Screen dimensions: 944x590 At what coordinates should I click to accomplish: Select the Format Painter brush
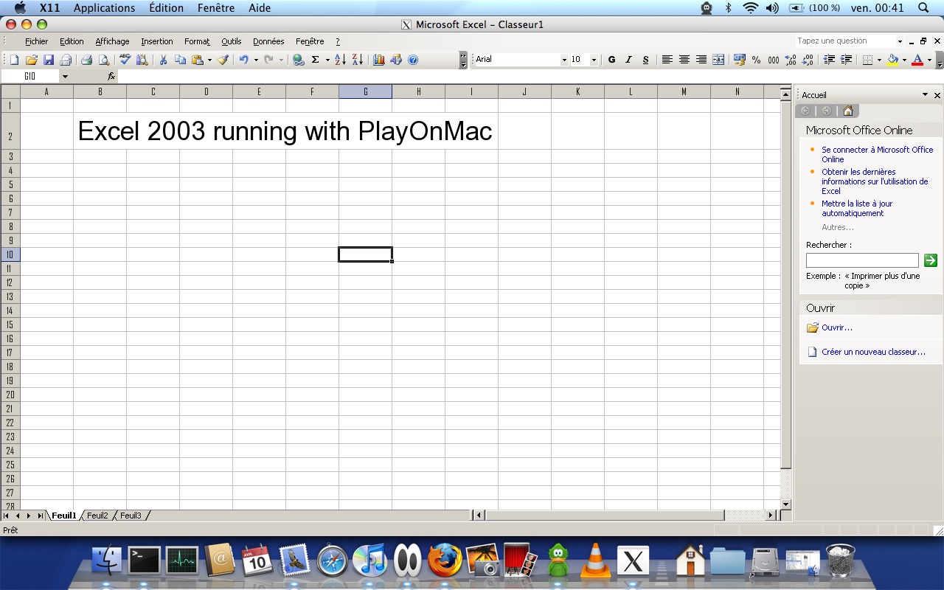click(223, 60)
